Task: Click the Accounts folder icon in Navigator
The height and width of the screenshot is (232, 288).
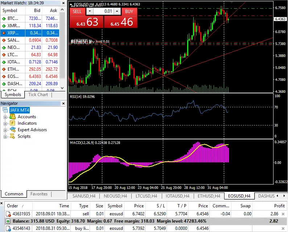Action: point(12,117)
